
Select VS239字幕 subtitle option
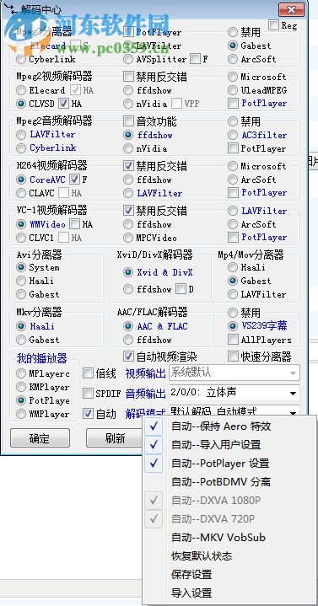[233, 326]
